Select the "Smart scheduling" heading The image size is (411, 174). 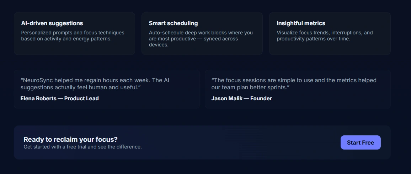point(173,23)
